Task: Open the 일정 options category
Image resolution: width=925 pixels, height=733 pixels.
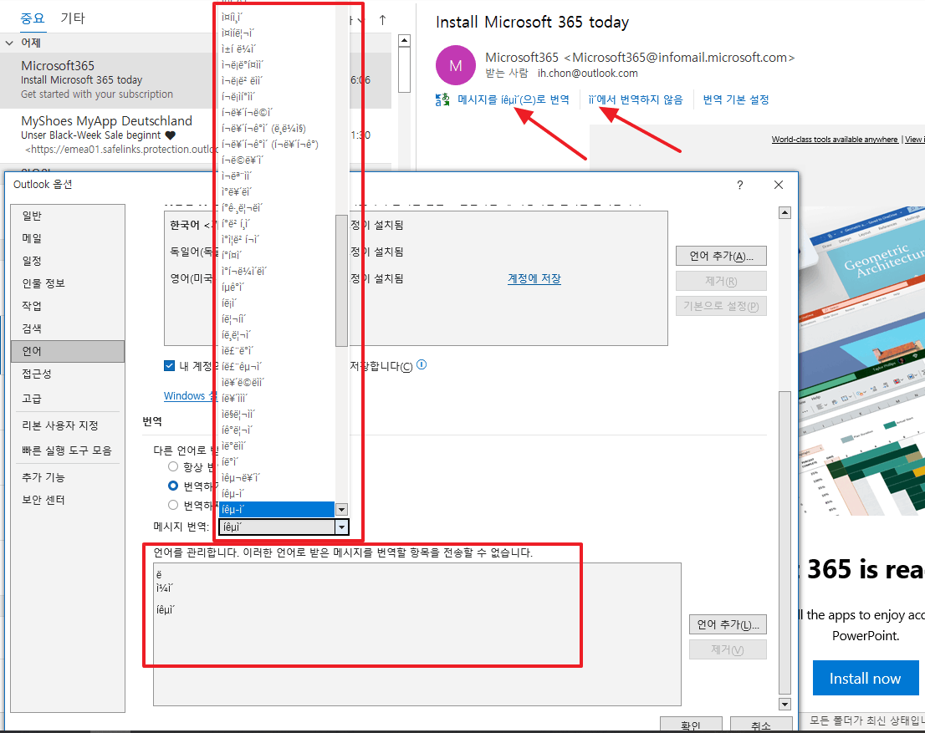Action: pyautogui.click(x=68, y=261)
